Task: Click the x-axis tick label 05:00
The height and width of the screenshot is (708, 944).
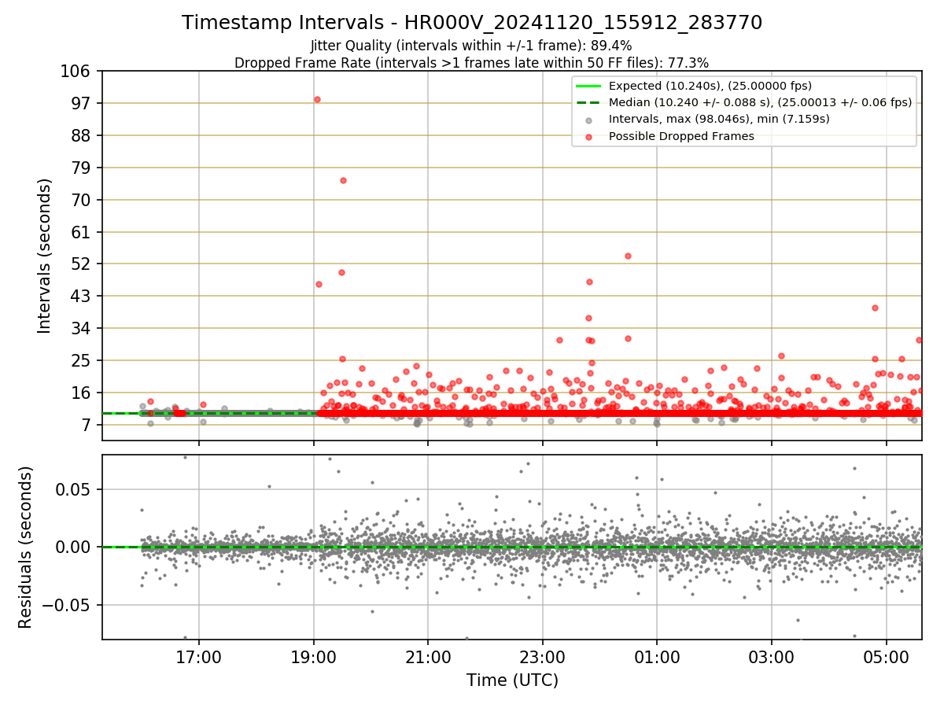Action: point(887,656)
